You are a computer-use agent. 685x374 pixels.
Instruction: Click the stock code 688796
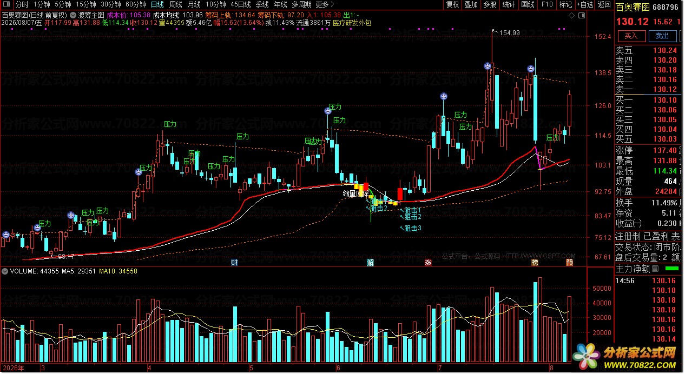(x=666, y=8)
